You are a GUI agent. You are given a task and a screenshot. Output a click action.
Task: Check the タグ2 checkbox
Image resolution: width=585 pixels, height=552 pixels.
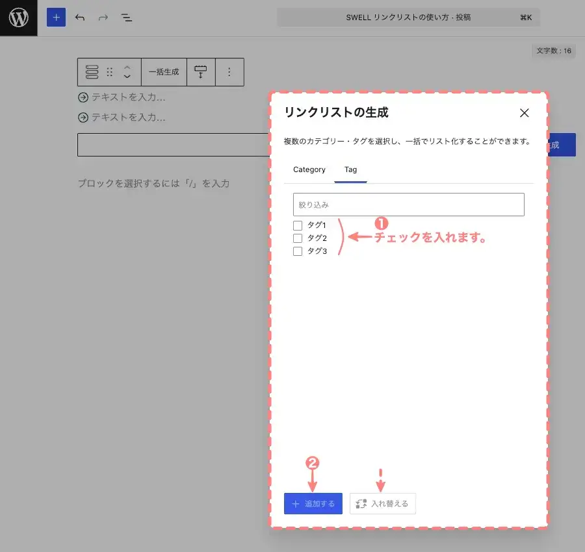click(x=298, y=238)
